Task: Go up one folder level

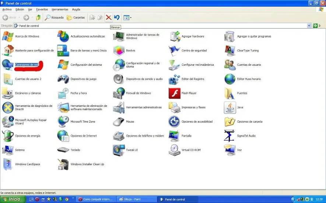Action: 38,18
